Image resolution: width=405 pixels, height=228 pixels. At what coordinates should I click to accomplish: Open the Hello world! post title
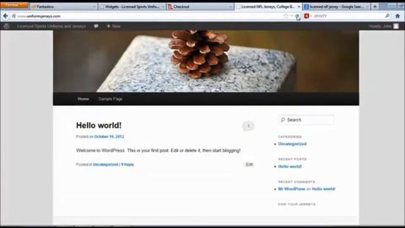click(99, 125)
